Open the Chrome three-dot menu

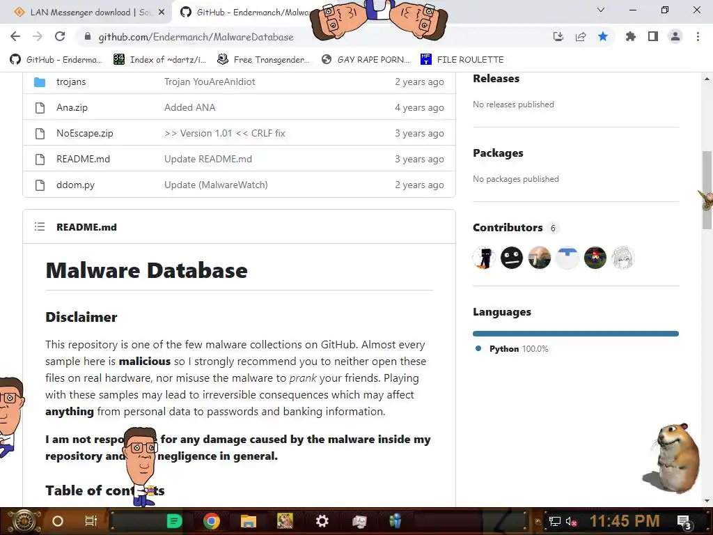[698, 36]
